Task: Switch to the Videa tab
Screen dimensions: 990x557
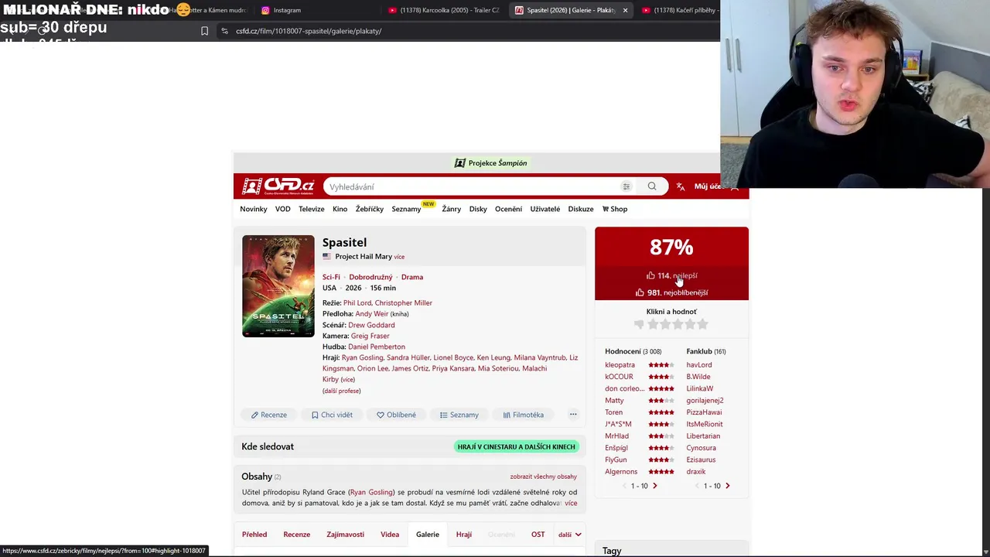Action: tap(390, 535)
